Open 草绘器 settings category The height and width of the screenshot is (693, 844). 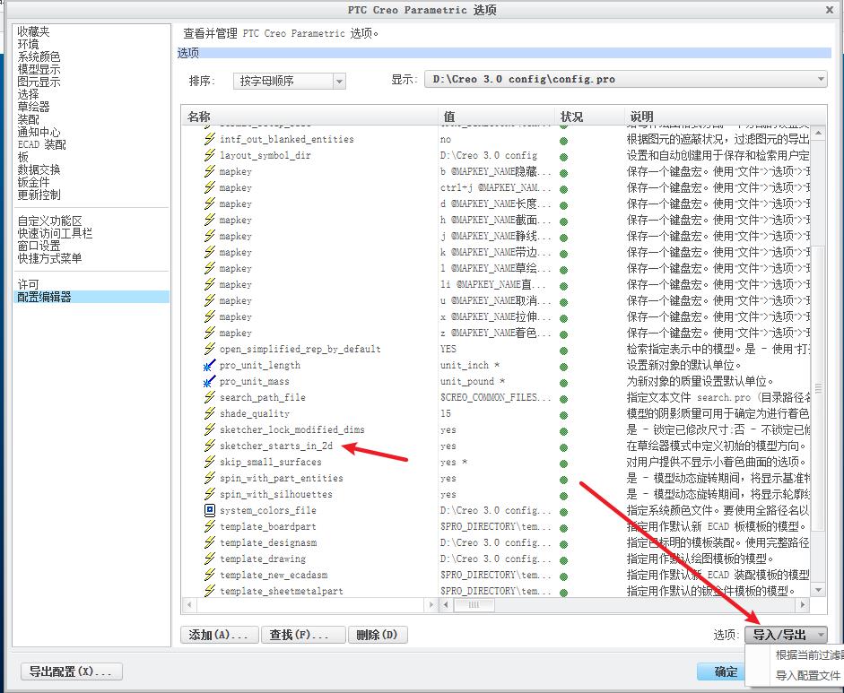pyautogui.click(x=33, y=107)
